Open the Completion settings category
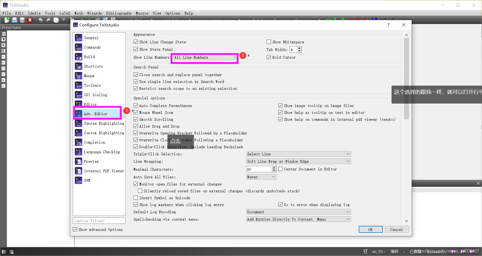482x256 pixels. point(99,142)
